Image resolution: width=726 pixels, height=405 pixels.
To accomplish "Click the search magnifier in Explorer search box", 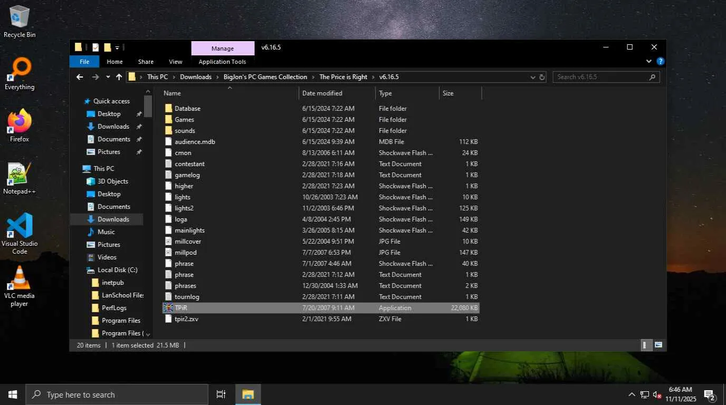I will pos(653,77).
